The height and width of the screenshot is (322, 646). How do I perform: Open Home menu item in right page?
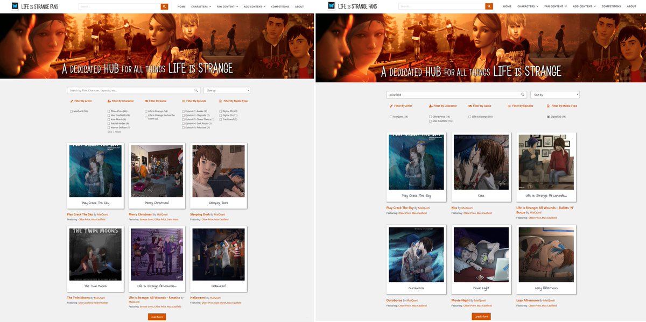click(x=507, y=6)
